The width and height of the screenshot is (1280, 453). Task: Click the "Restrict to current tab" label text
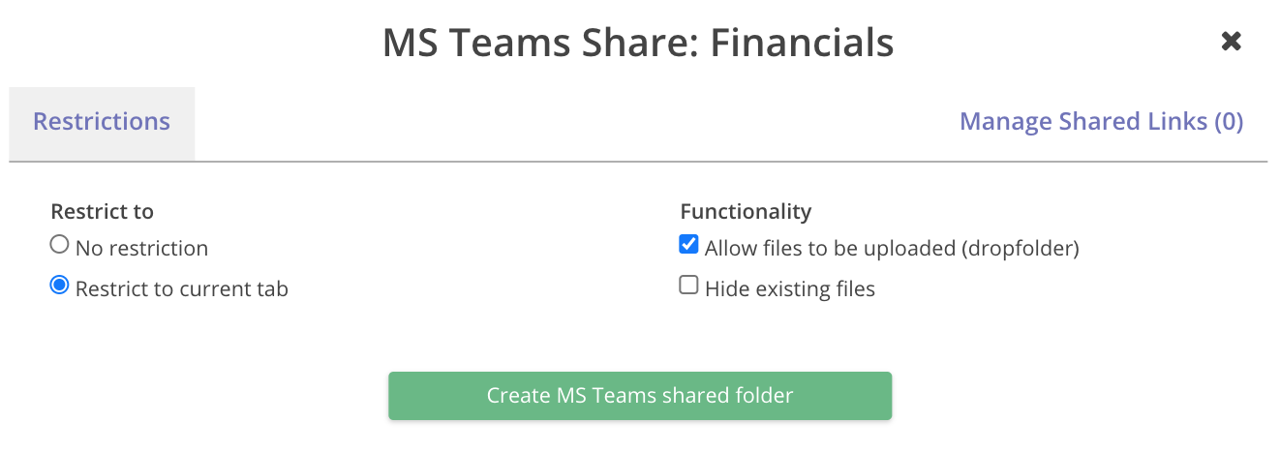pyautogui.click(x=182, y=289)
